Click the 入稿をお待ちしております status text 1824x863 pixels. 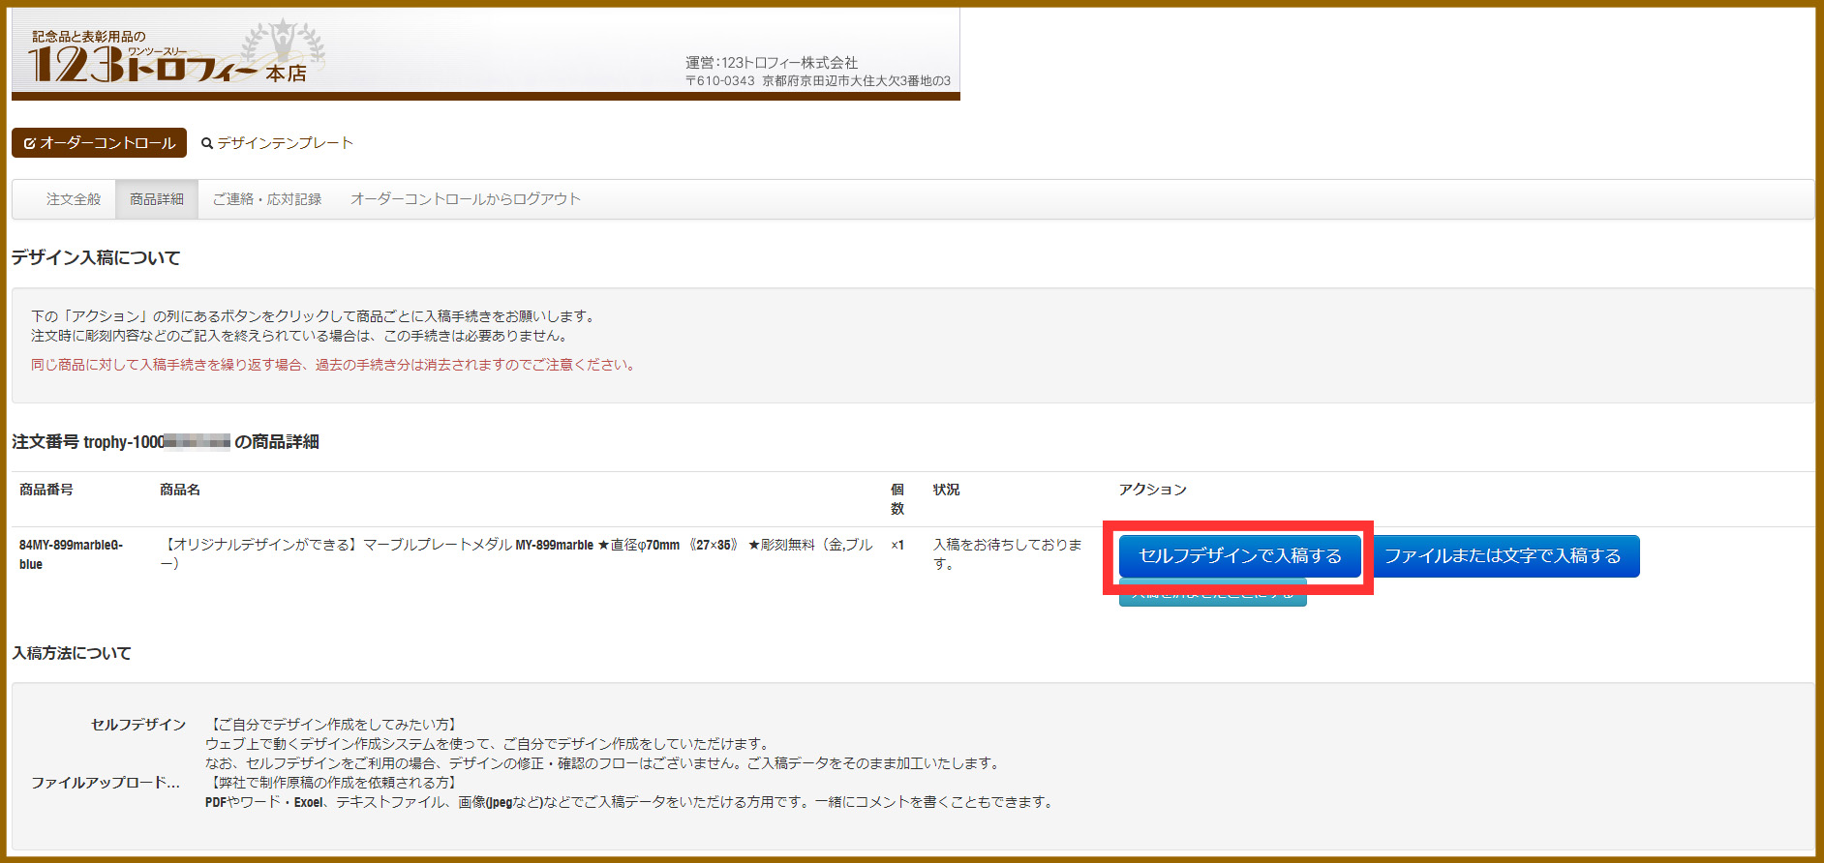point(1007,553)
